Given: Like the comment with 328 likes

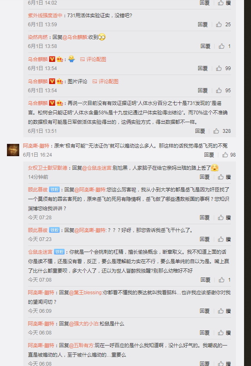Looking at the screenshot, I should (x=216, y=131).
